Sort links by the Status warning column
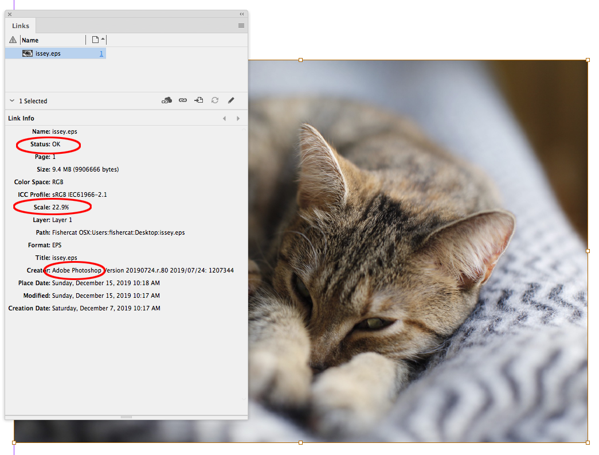 coord(13,40)
